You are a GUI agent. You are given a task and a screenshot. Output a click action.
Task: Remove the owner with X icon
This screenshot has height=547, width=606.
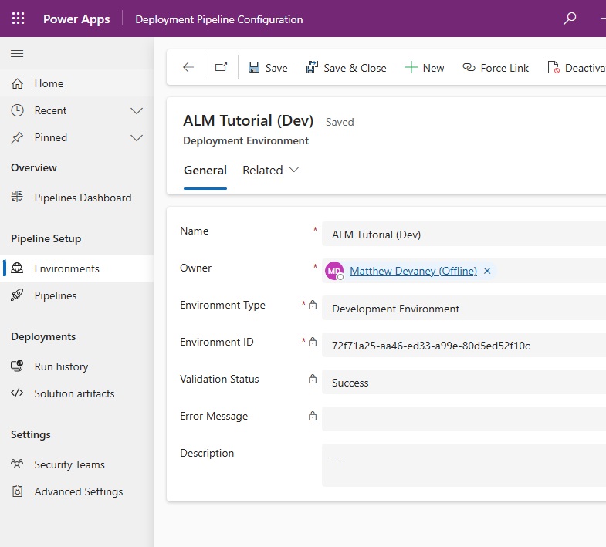[487, 271]
